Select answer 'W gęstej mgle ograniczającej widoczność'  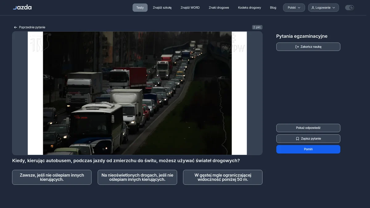click(223, 177)
